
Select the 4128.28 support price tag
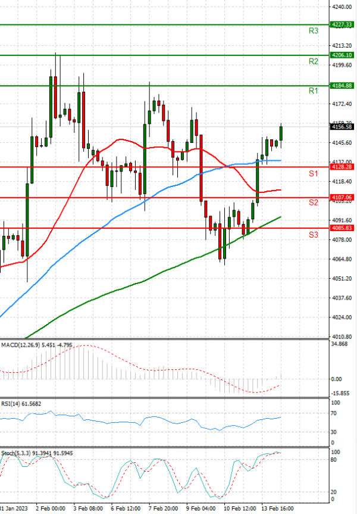click(342, 167)
